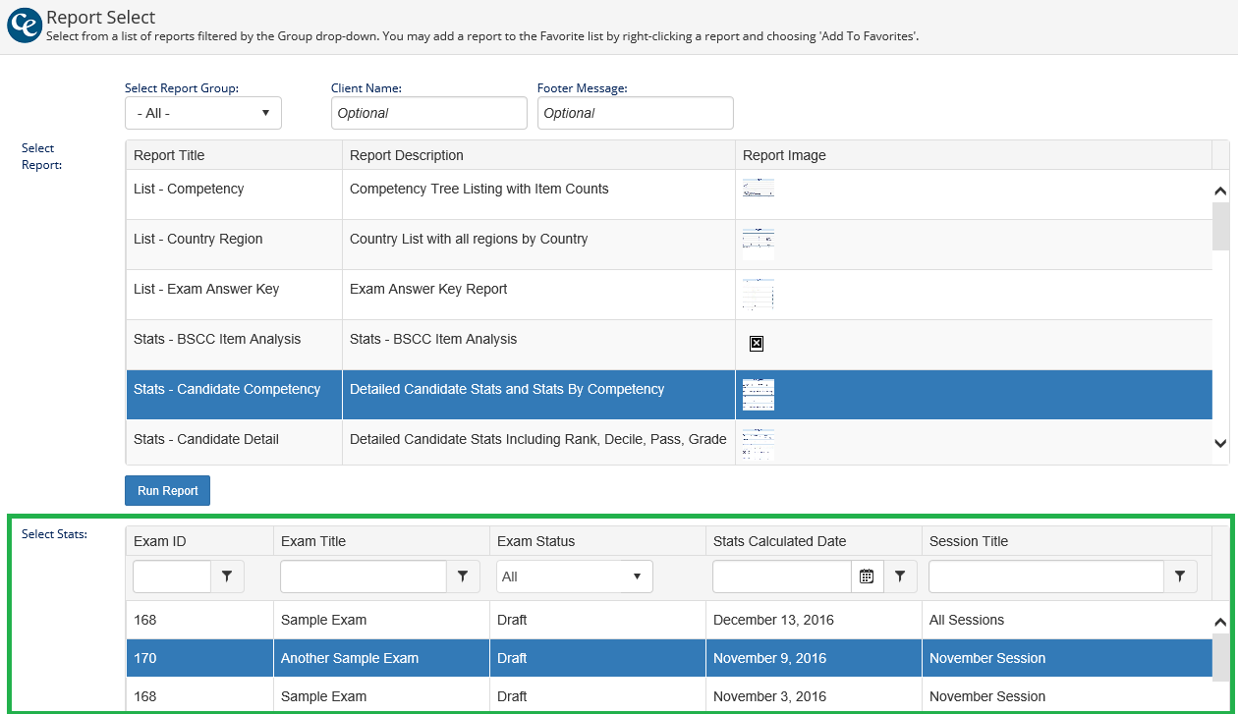
Task: Click the Stats Calculated Date filter funnel icon
Action: pos(899,577)
